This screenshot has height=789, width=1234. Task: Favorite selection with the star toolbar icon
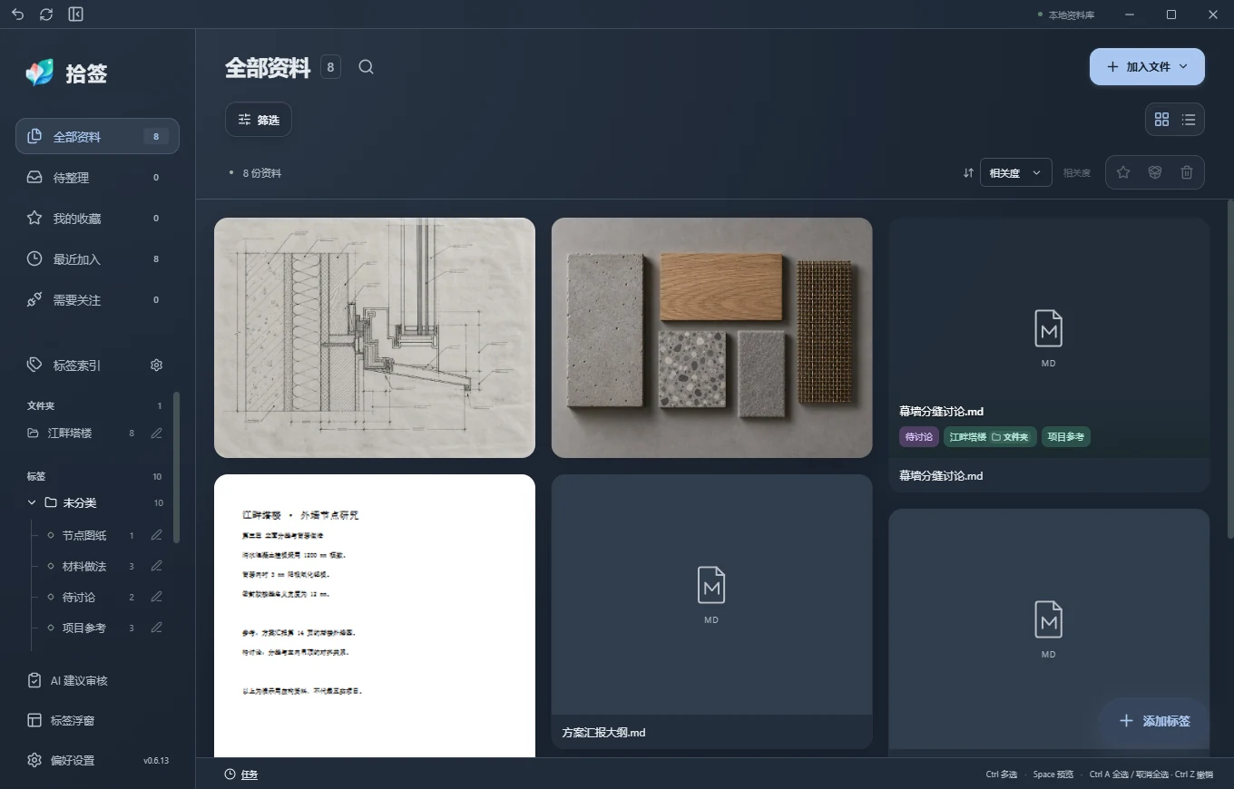(1123, 172)
